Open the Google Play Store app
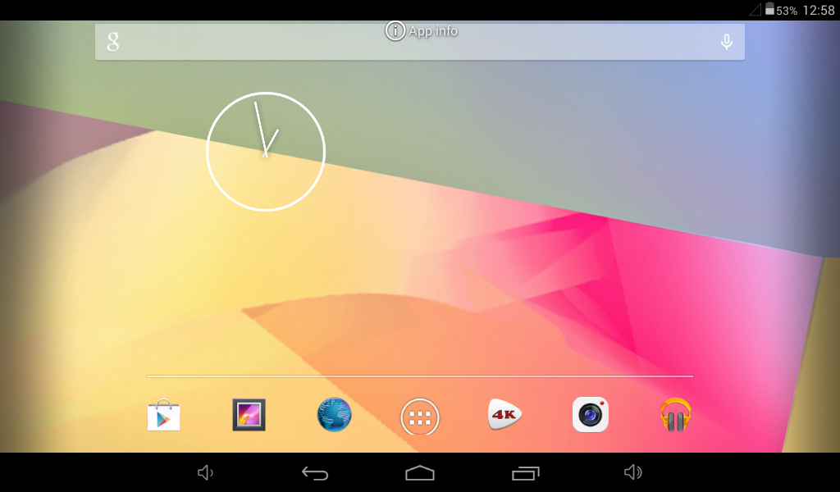 (163, 416)
